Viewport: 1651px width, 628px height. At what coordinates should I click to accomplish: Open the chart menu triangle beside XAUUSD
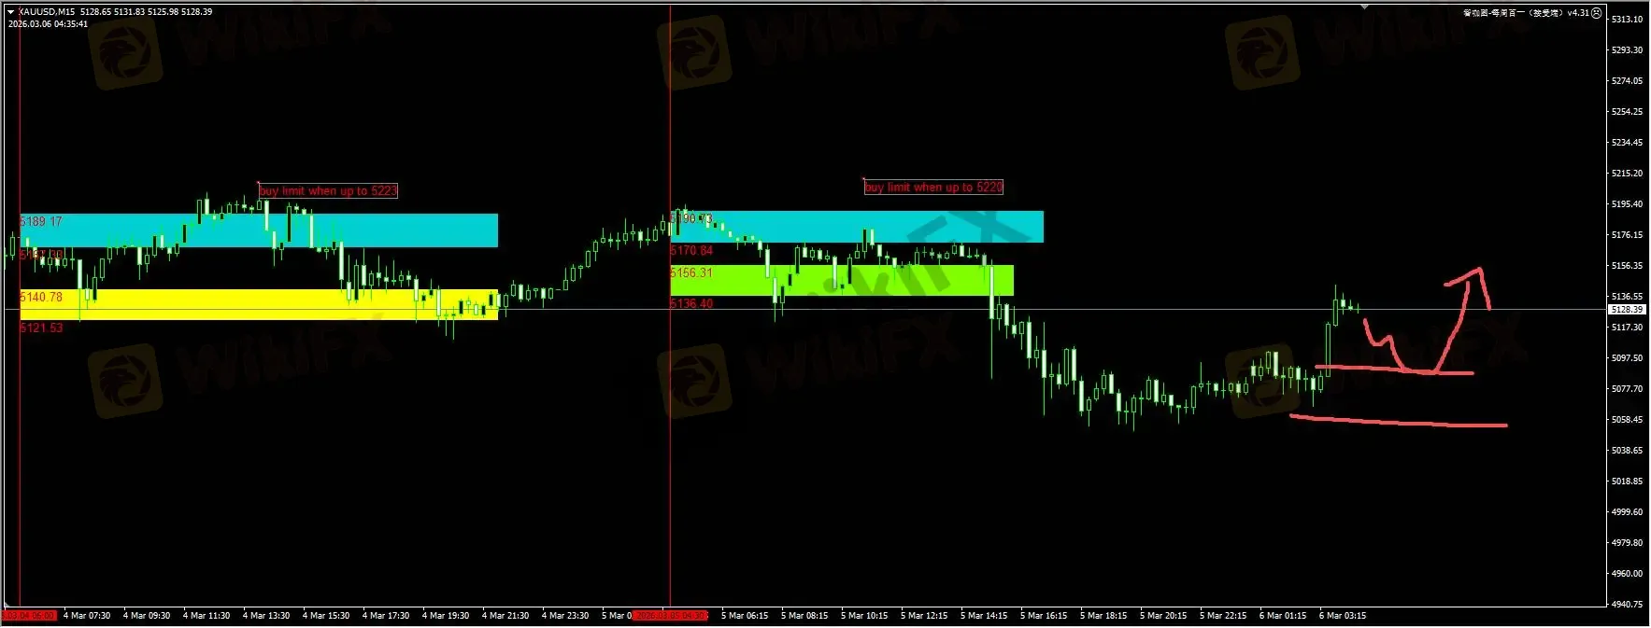click(x=10, y=12)
